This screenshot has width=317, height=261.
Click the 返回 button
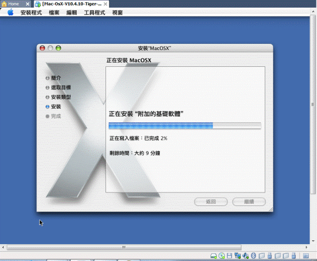click(x=211, y=202)
